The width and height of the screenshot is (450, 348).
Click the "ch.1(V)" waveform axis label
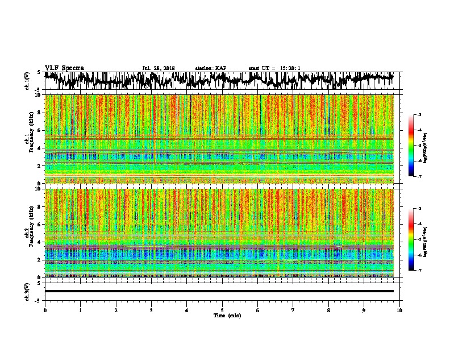tap(27, 81)
